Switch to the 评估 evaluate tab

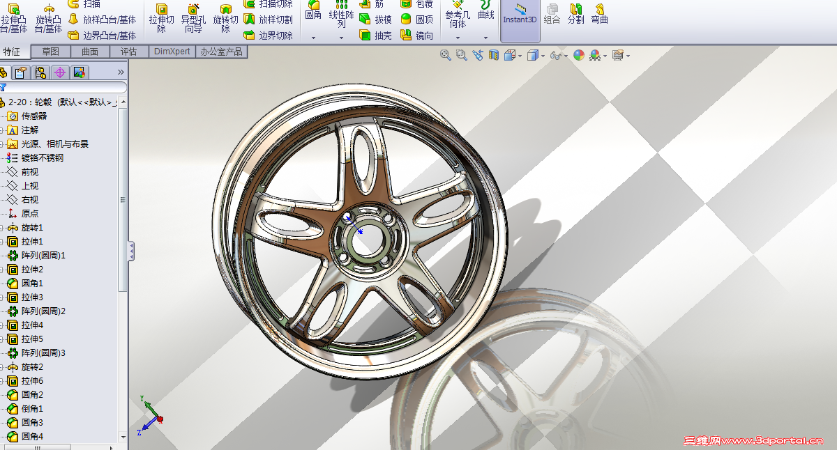(x=129, y=52)
